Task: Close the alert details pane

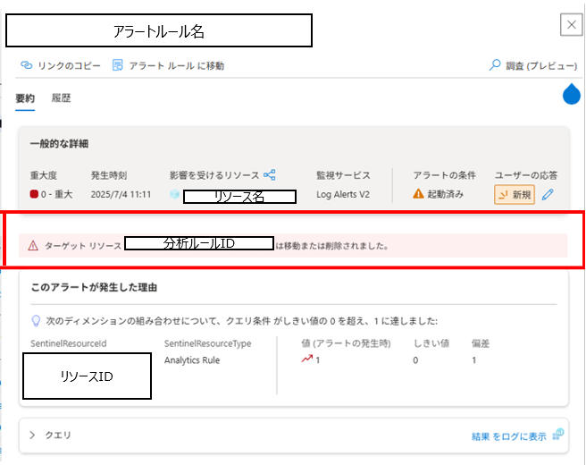Action: coord(571,25)
